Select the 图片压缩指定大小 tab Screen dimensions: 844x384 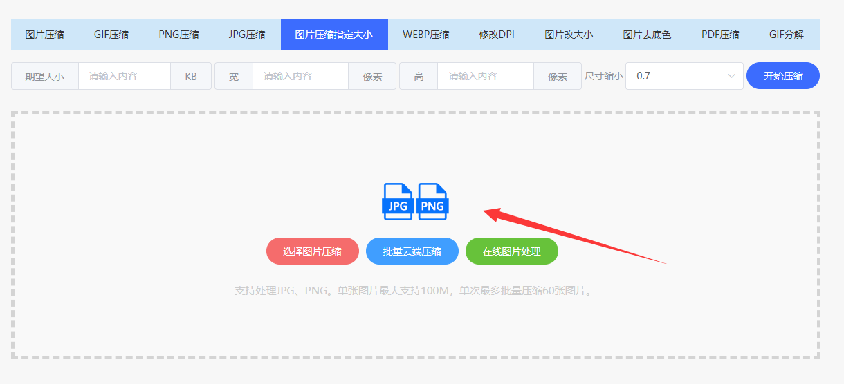[x=334, y=35]
